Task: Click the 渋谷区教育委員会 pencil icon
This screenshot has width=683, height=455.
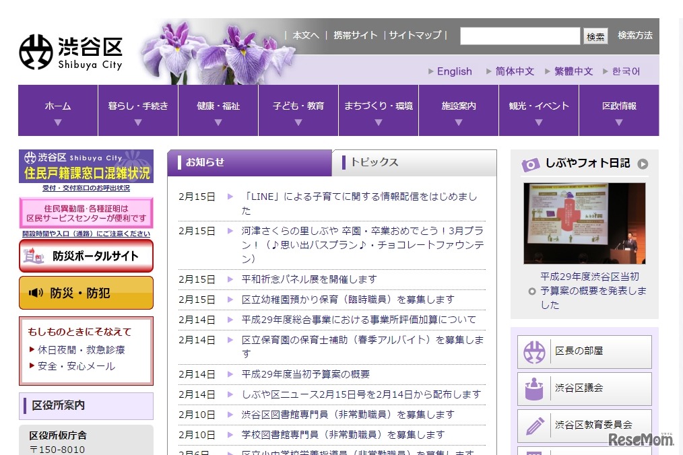Action: coord(535,425)
